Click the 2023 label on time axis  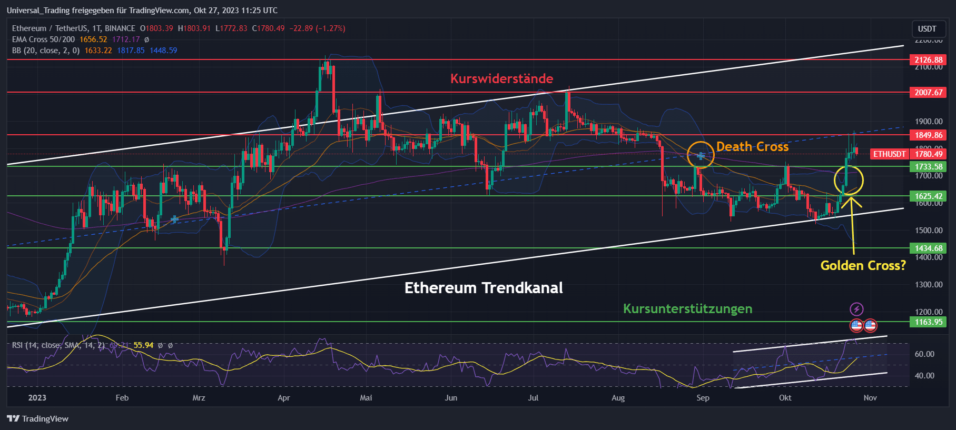37,398
